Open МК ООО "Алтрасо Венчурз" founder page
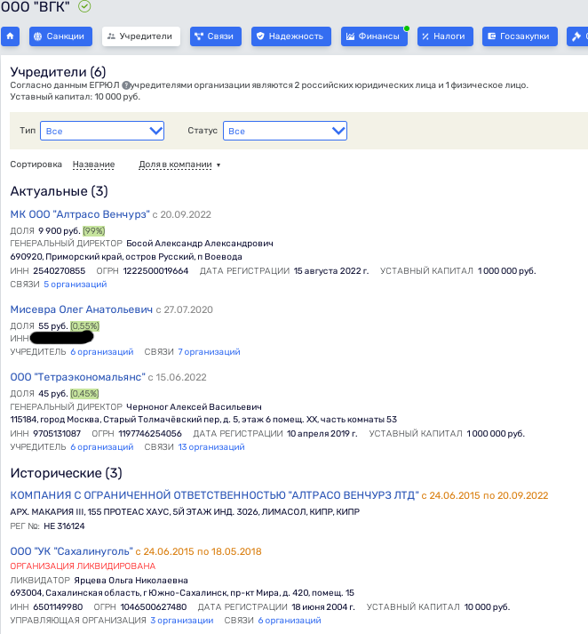 point(80,214)
